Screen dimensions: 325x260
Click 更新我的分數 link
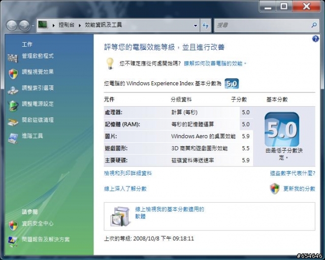[x=299, y=189]
